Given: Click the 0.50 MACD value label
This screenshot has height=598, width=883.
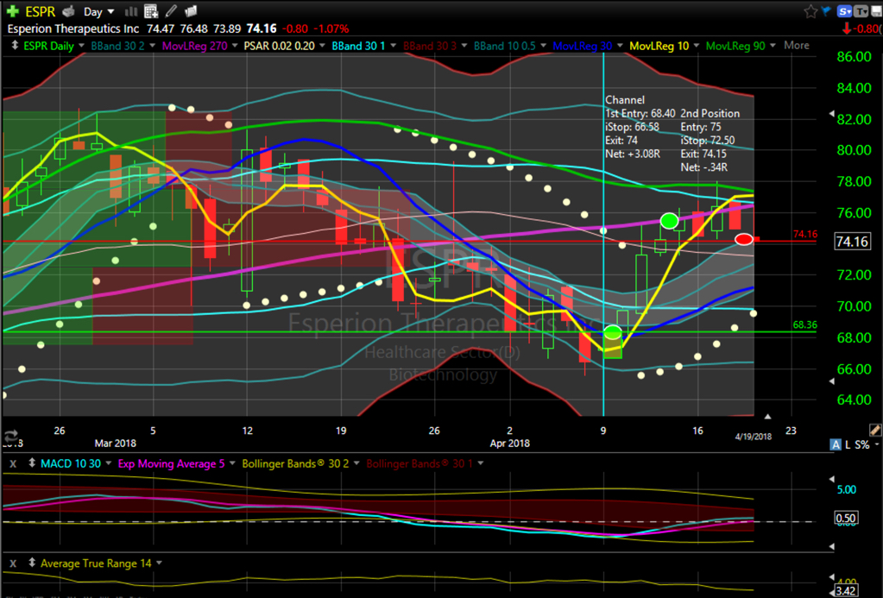Looking at the screenshot, I should point(846,518).
